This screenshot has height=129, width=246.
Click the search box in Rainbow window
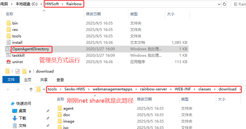239,4
